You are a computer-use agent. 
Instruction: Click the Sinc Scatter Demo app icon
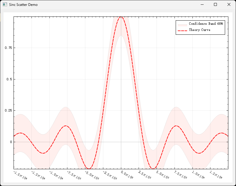coord(4,5)
